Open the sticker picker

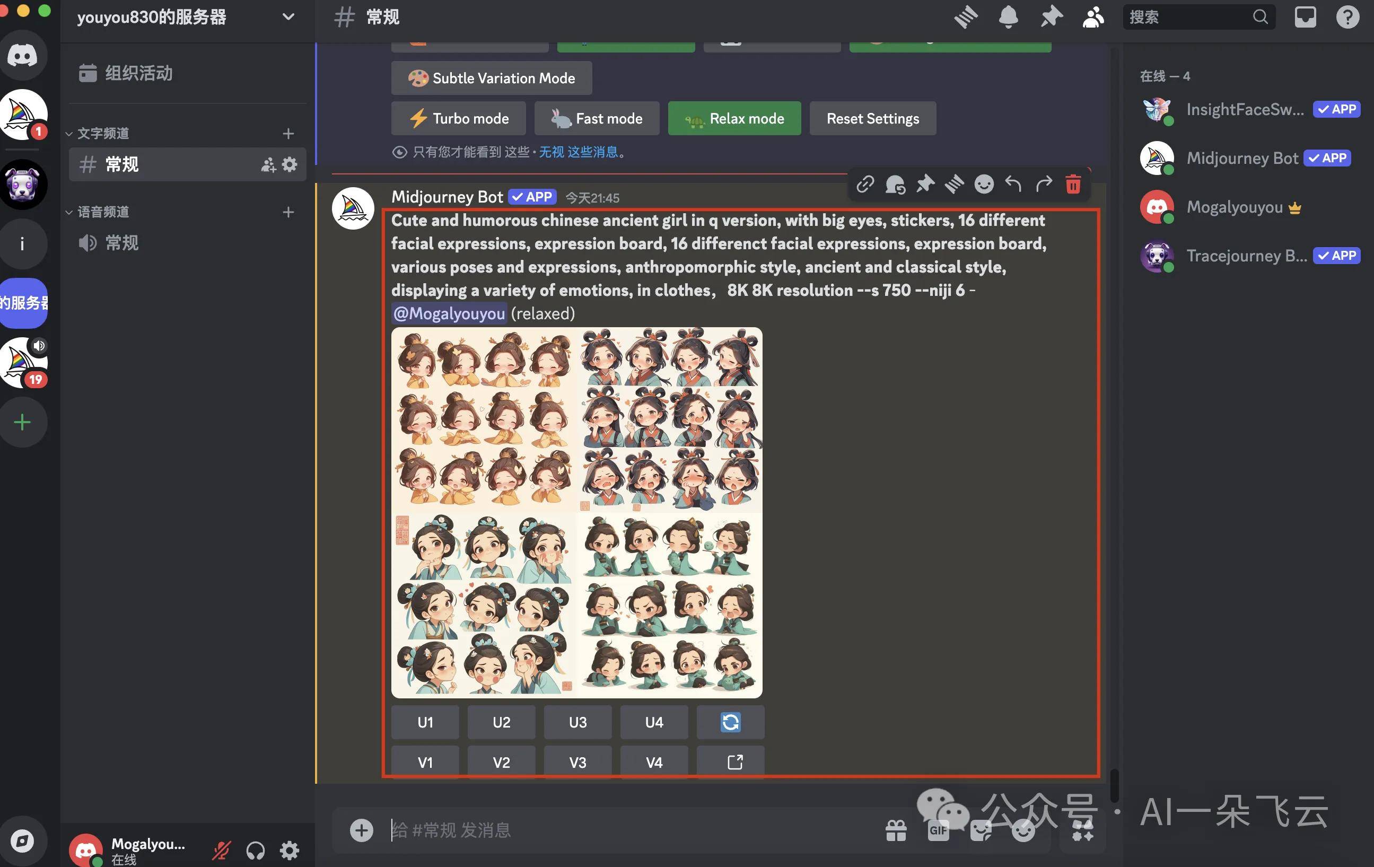pyautogui.click(x=981, y=830)
